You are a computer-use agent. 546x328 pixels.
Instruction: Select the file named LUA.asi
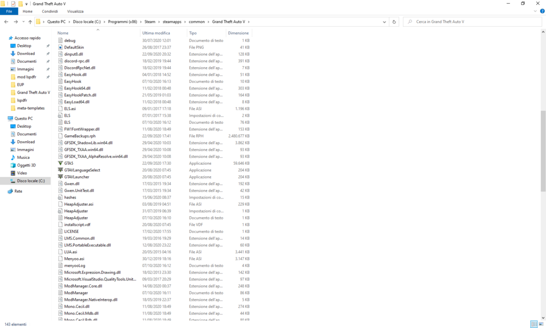70,252
